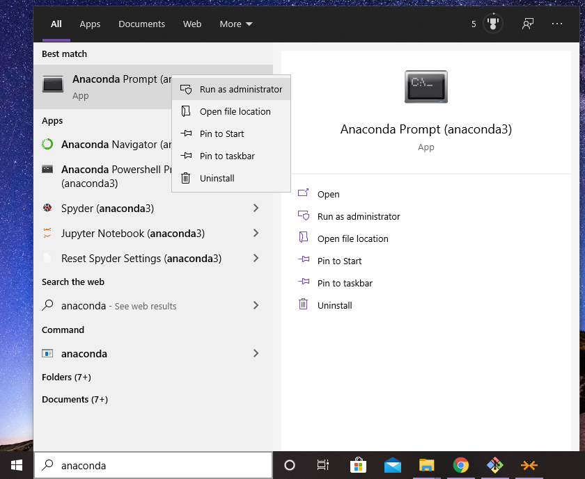Image resolution: width=585 pixels, height=479 pixels.
Task: Expand the Spyder (anaconda3) chevron
Action: (256, 208)
